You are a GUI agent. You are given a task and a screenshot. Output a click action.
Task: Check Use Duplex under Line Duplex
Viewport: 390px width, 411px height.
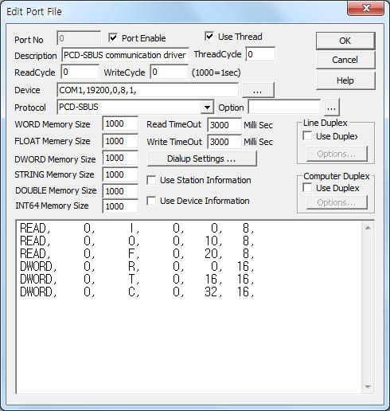click(x=307, y=136)
